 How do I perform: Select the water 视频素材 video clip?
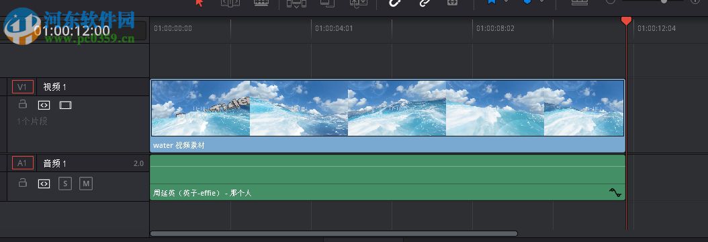pyautogui.click(x=388, y=116)
